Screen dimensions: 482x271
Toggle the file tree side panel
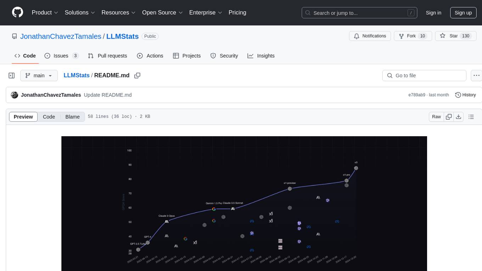(12, 76)
